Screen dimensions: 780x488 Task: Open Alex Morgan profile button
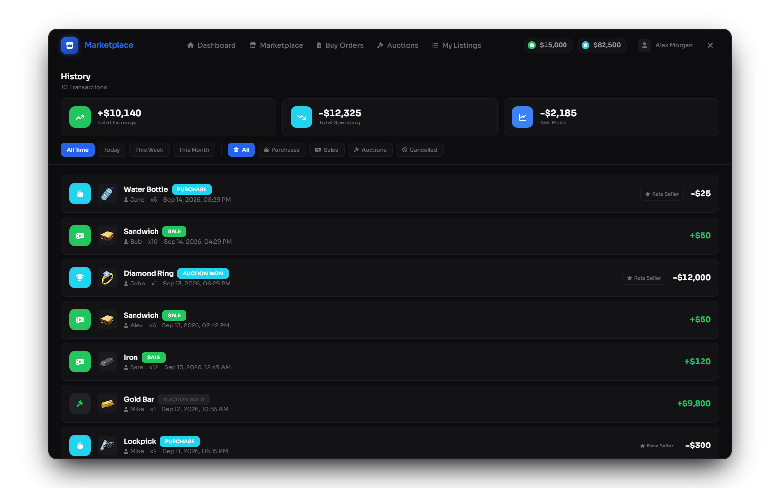[x=665, y=45]
